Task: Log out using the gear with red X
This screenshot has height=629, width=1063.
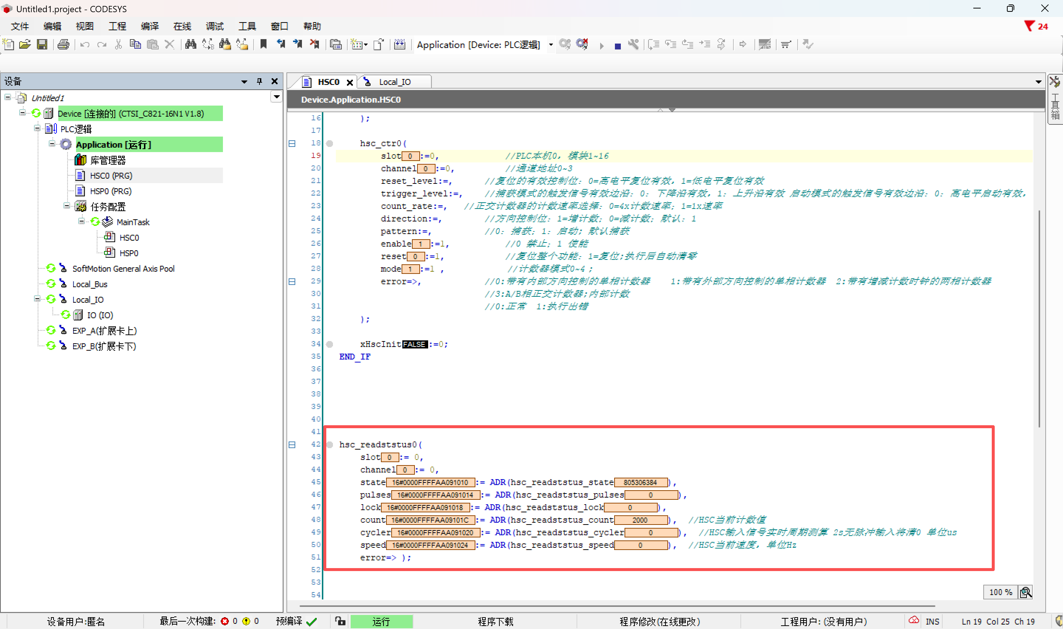Action: [582, 44]
